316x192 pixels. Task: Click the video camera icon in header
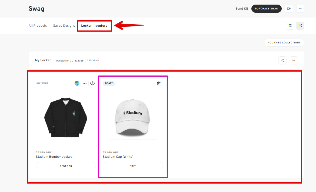click(289, 9)
